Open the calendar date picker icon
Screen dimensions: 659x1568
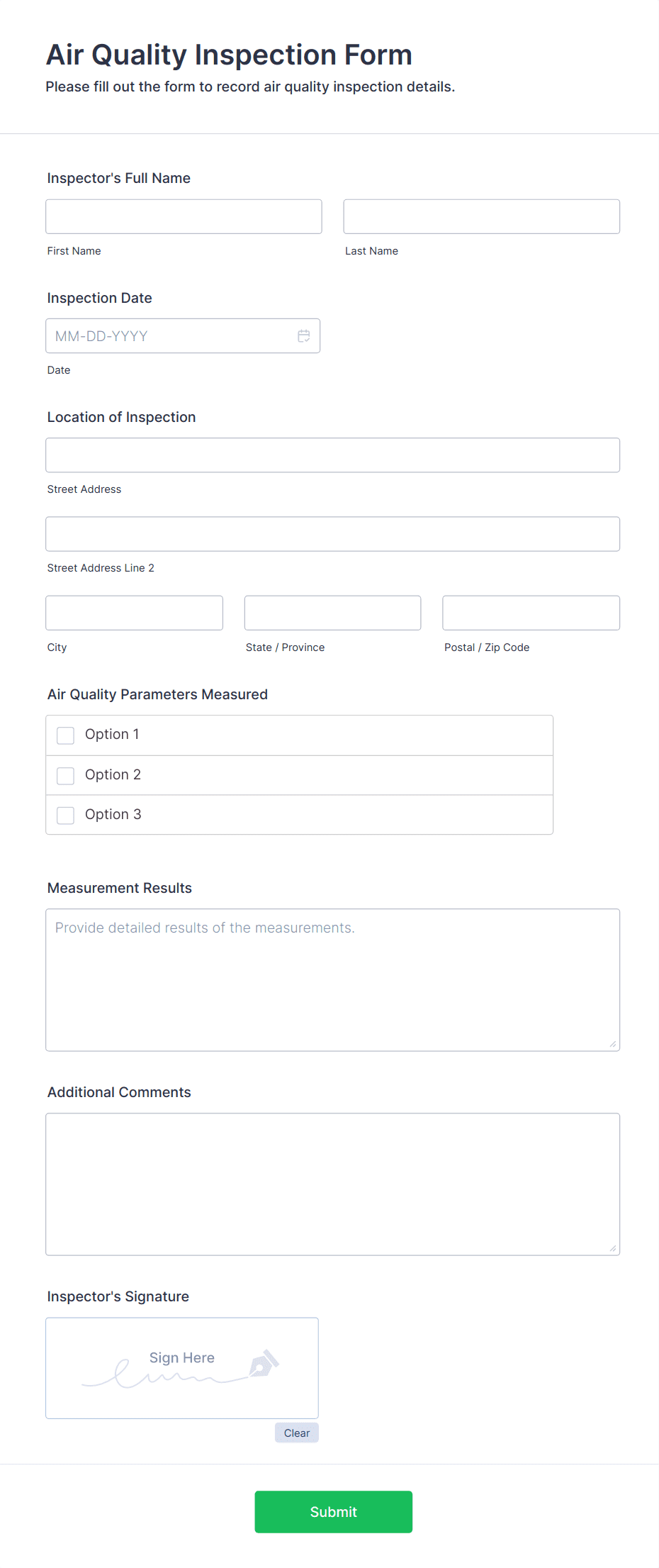[x=303, y=335]
